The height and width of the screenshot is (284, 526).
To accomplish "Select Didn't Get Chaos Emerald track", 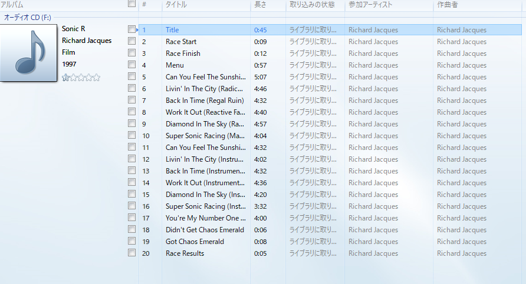I will coord(205,230).
